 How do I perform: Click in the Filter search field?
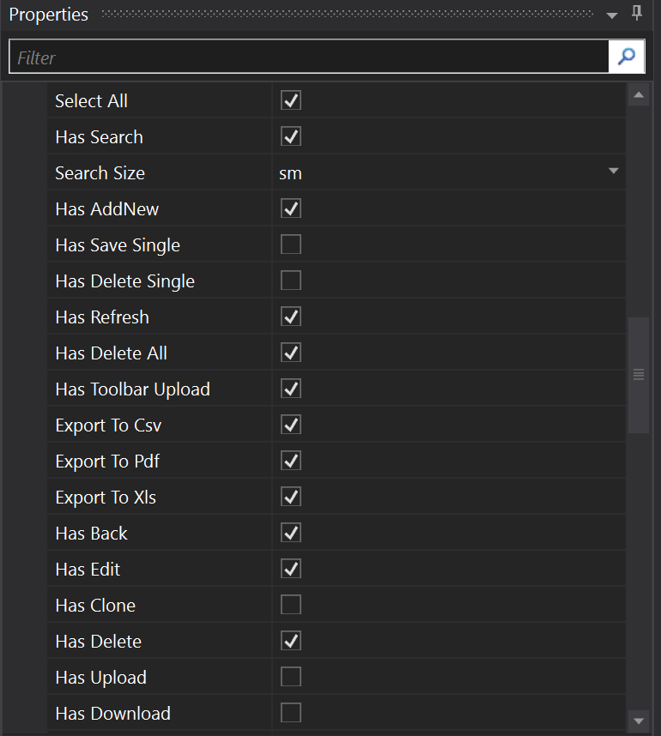point(309,57)
